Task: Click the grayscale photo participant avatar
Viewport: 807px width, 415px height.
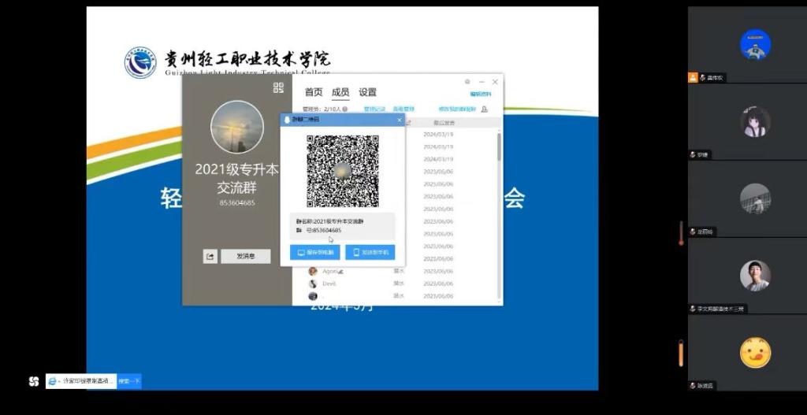Action: [x=755, y=198]
